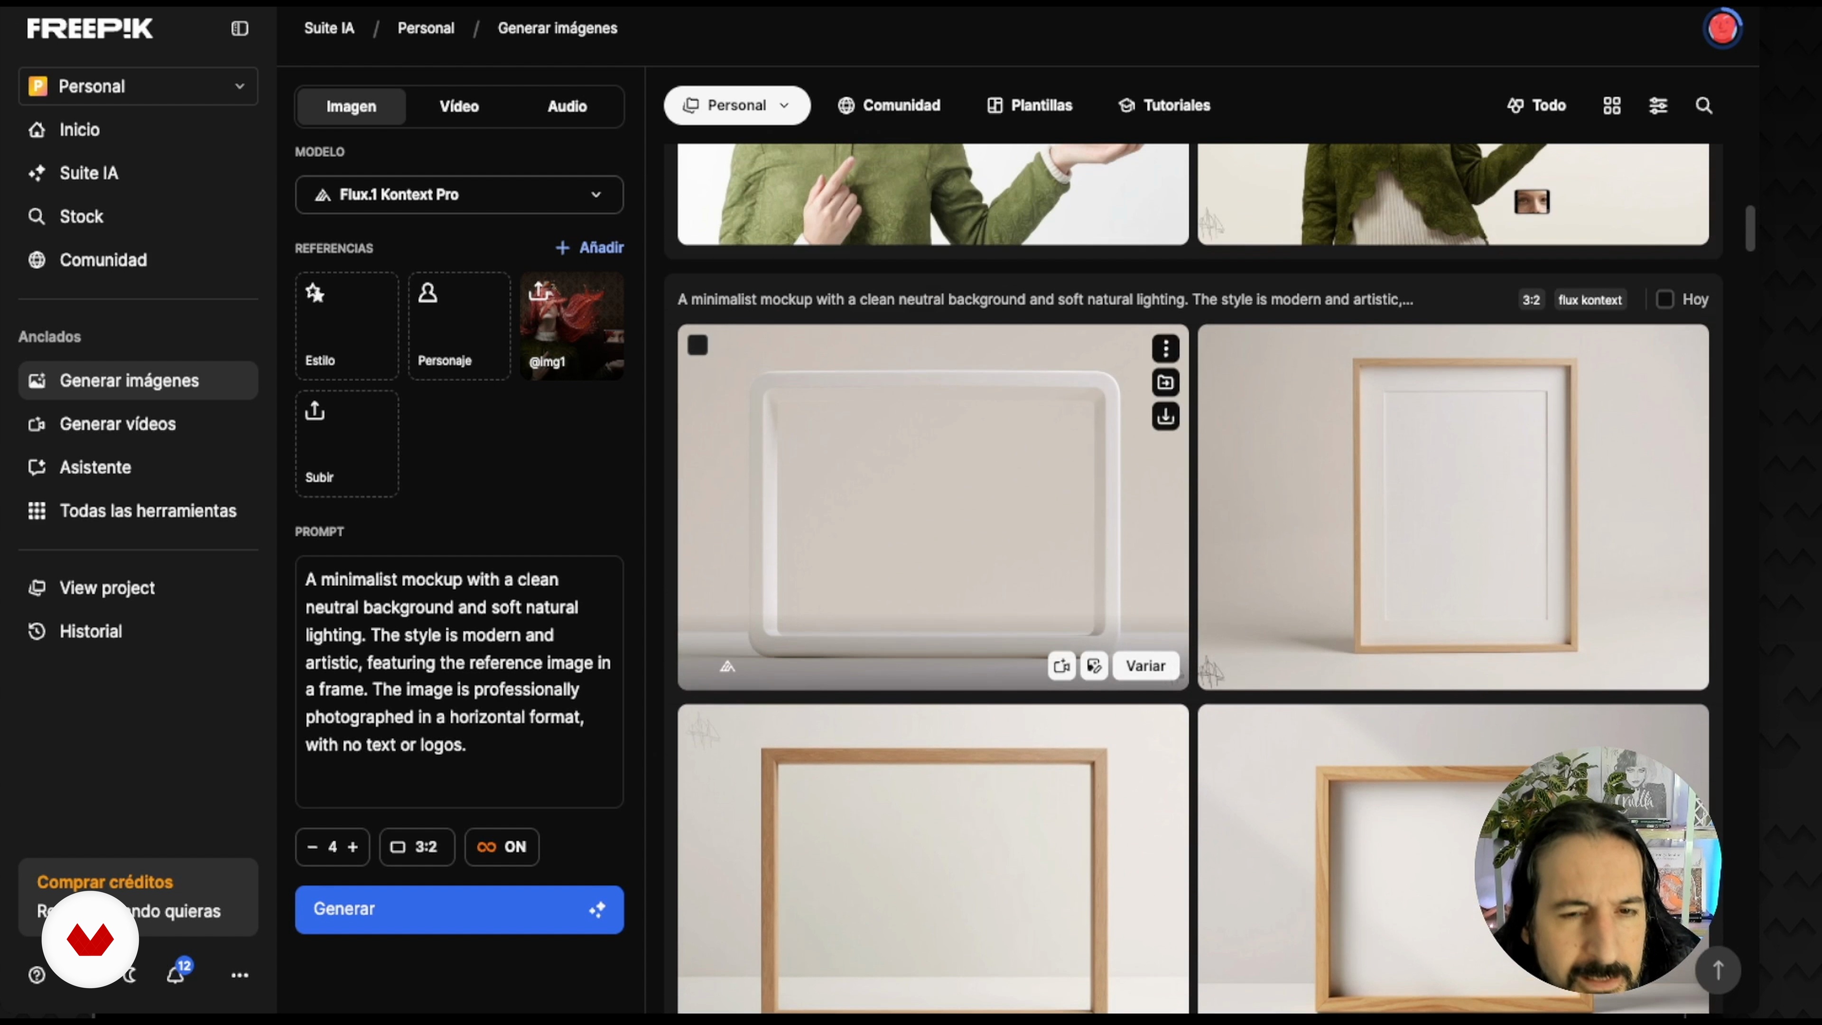
Task: Open the Tutoriales tab
Action: (x=1164, y=105)
